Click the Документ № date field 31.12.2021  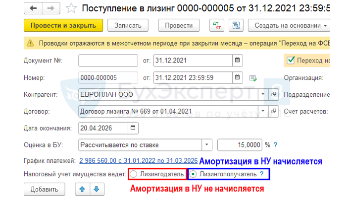pos(193,60)
